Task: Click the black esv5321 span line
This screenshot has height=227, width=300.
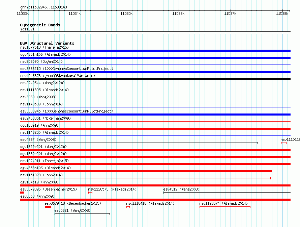Action: click(x=83, y=214)
